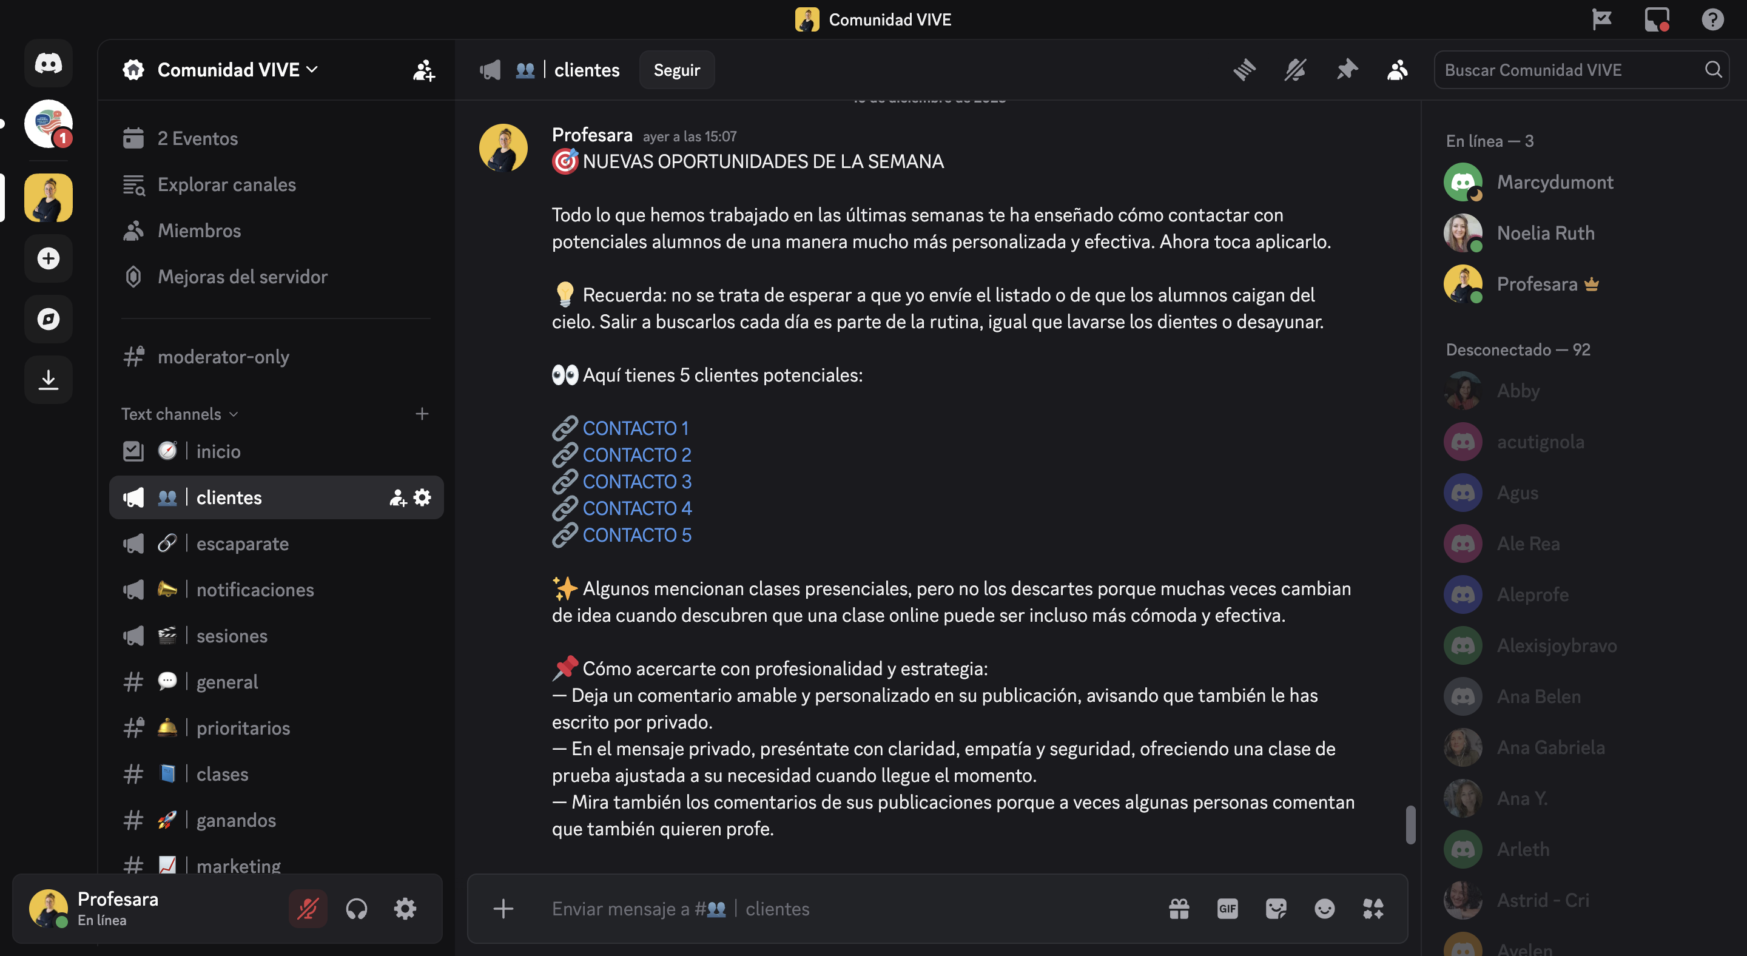Toggle microphone mute
Viewport: 1747px width, 956px height.
coord(308,909)
